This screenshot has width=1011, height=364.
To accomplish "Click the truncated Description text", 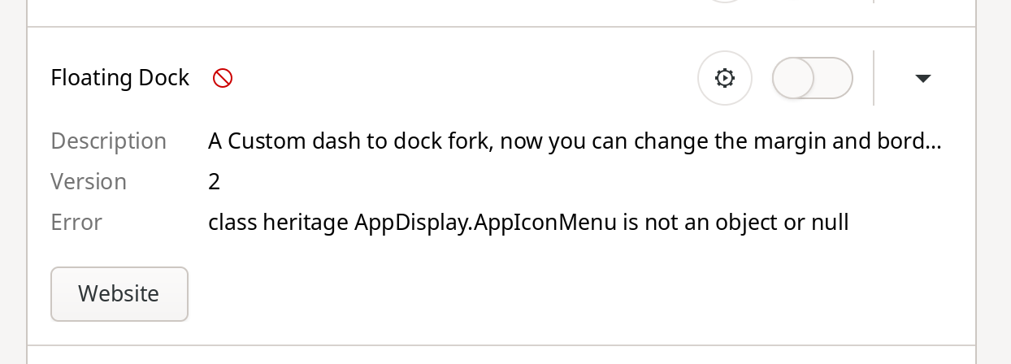I will tap(575, 141).
